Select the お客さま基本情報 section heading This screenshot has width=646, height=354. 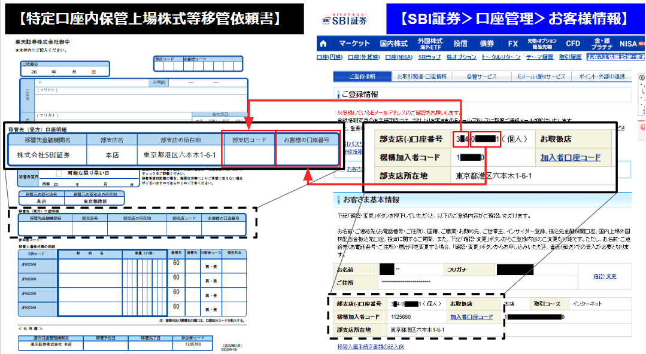pos(371,200)
